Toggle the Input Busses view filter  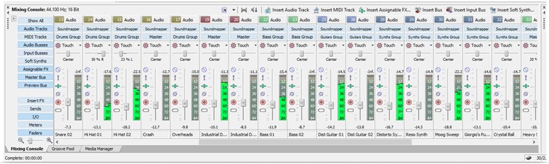tap(35, 53)
